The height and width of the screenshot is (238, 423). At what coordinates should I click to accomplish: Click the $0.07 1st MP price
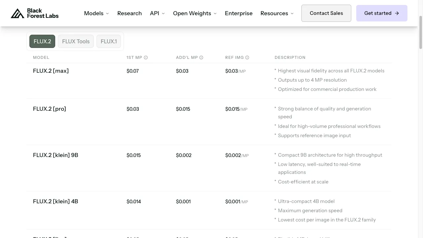click(x=133, y=71)
